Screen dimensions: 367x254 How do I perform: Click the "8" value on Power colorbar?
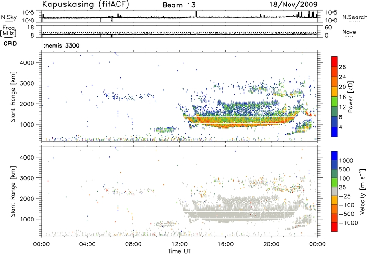pos(341,117)
